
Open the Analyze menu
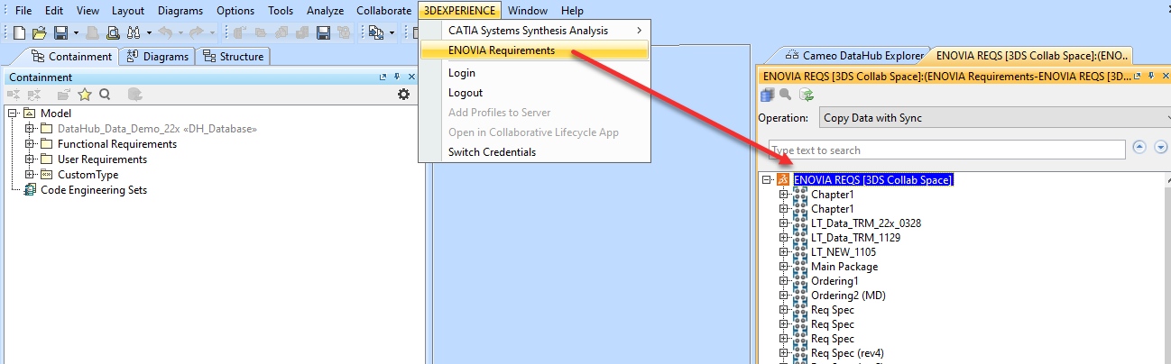point(325,10)
